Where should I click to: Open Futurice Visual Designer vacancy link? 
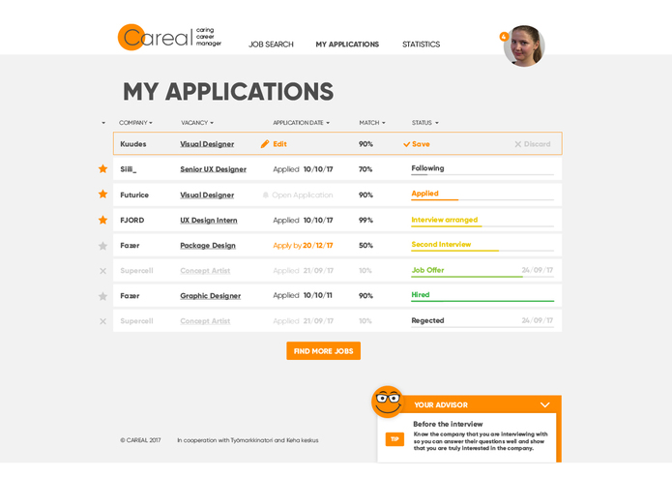[207, 195]
